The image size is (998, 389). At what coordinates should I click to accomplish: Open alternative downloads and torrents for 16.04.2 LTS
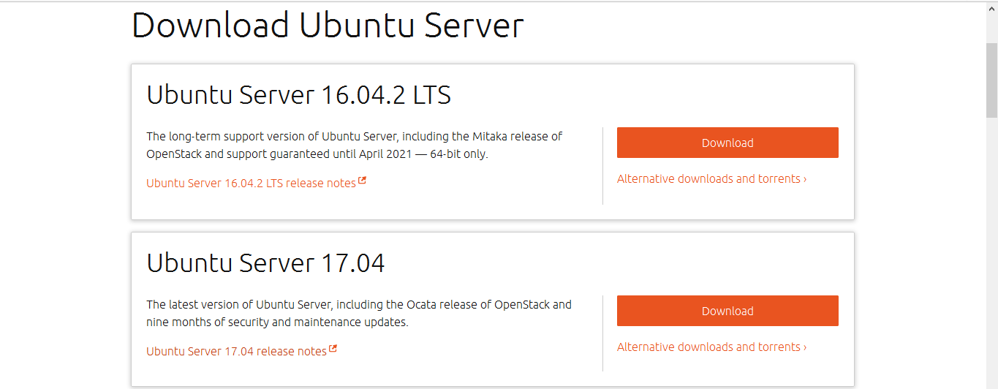[x=708, y=179]
